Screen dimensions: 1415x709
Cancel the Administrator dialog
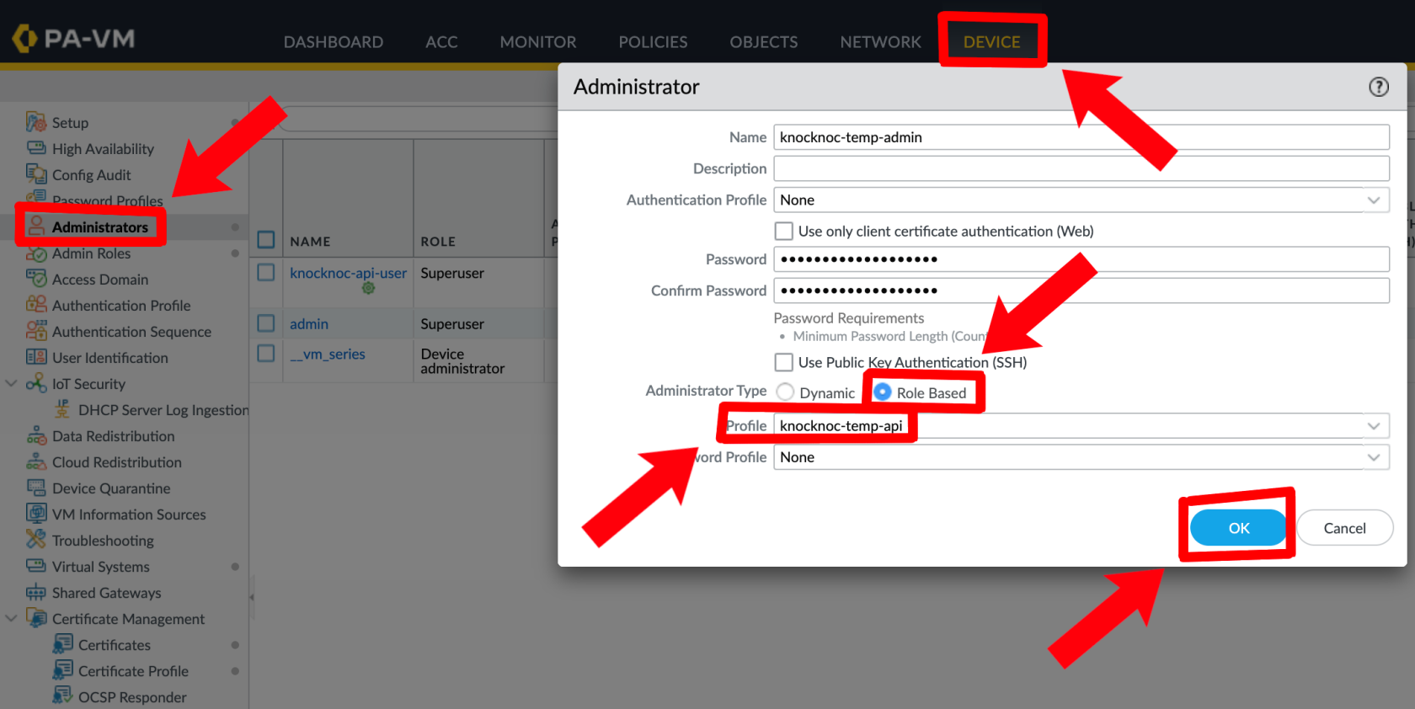tap(1344, 528)
